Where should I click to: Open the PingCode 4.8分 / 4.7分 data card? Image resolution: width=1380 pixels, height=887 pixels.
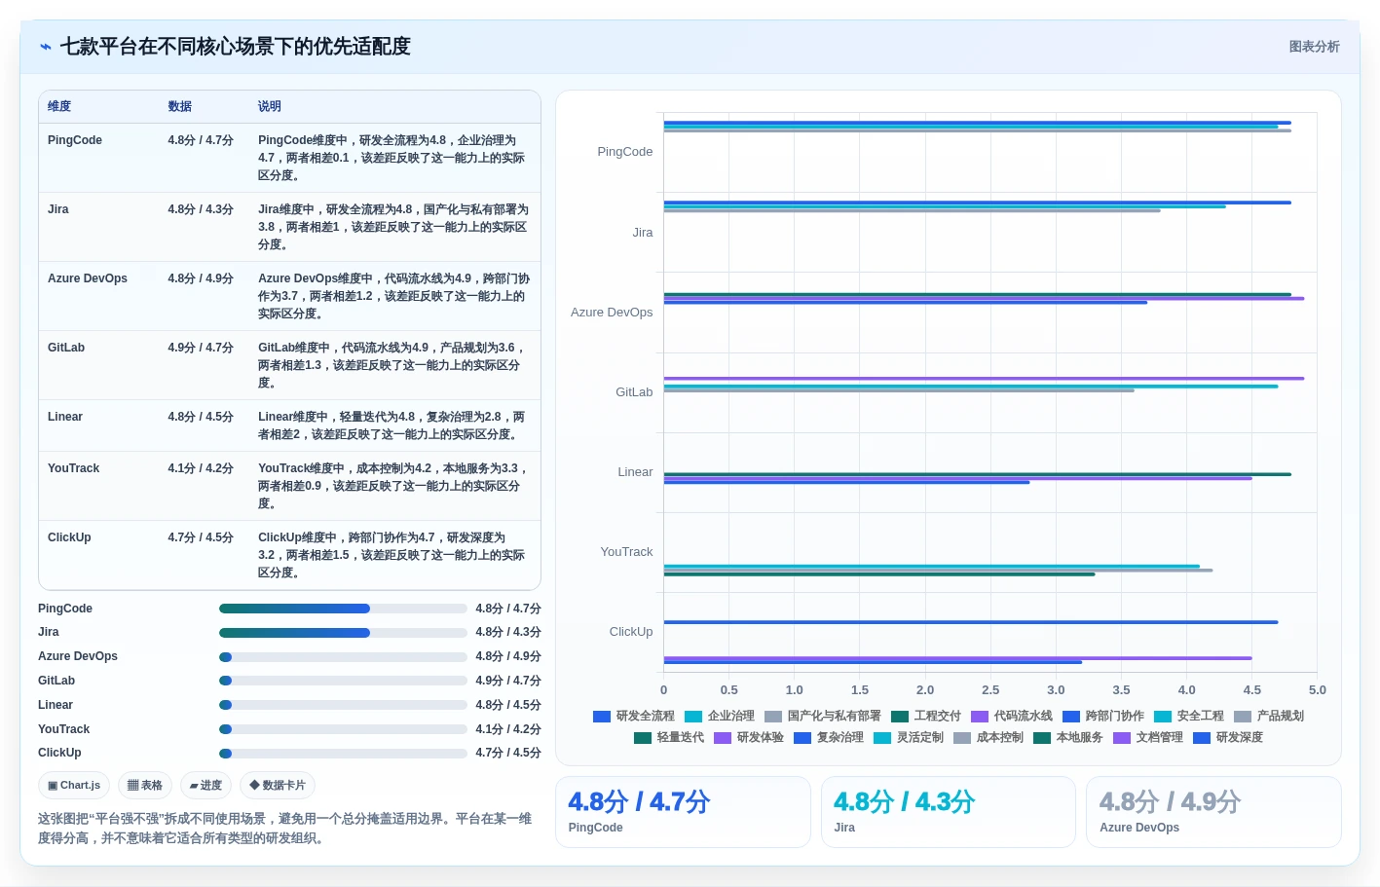684,812
